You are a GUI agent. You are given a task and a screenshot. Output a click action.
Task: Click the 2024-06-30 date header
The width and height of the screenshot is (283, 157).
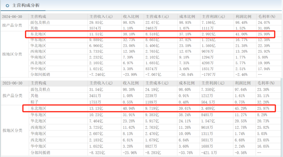(12, 17)
